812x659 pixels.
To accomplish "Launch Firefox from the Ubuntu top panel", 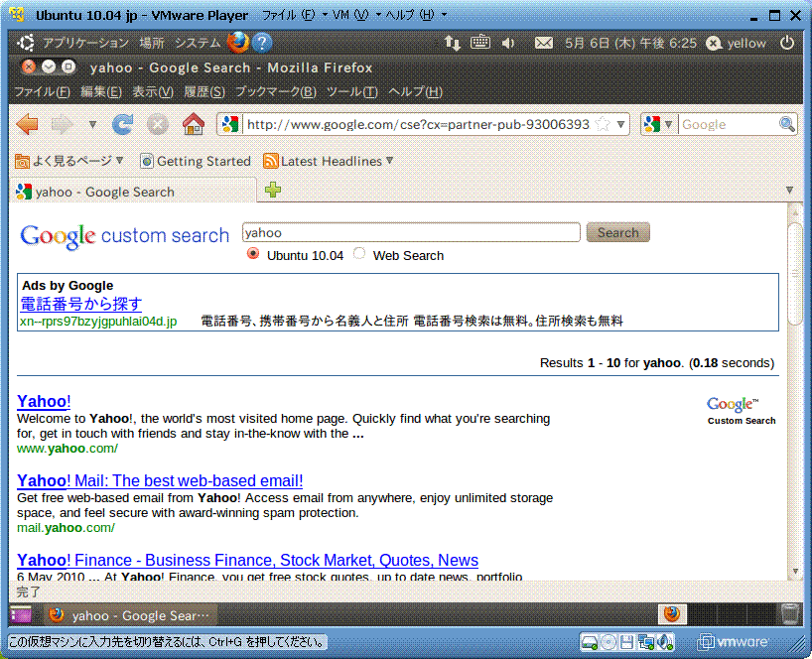I will click(237, 43).
